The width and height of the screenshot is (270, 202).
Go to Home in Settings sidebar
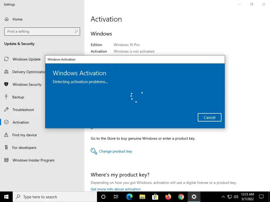17,19
